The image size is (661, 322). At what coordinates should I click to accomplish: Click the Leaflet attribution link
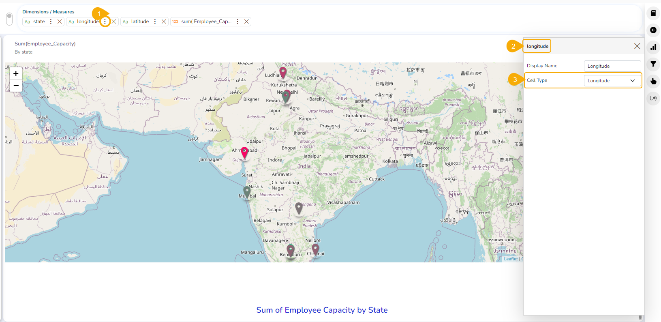click(x=511, y=259)
